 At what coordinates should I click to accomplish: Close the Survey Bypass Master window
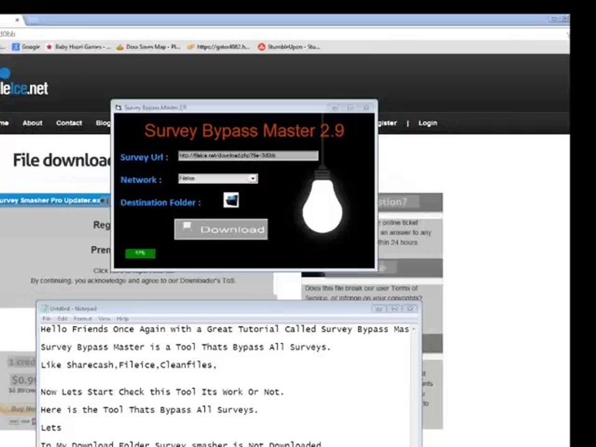pos(366,107)
